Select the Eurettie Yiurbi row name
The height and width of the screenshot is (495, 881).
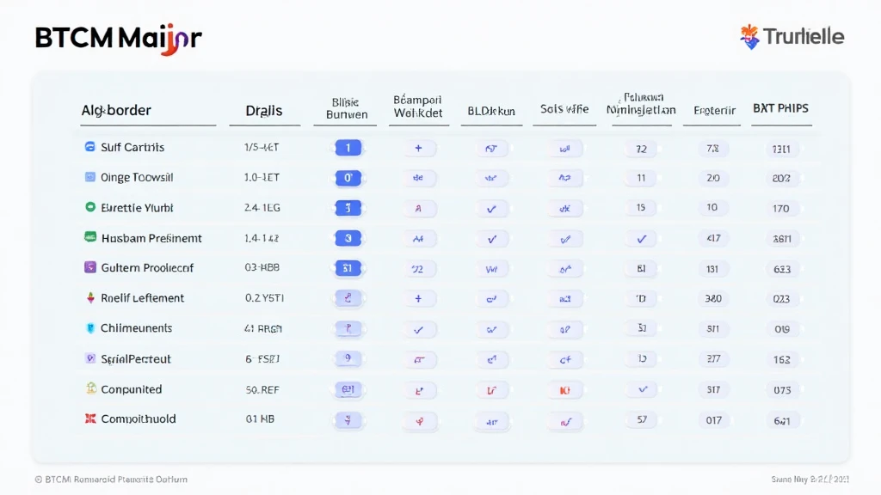(x=137, y=208)
